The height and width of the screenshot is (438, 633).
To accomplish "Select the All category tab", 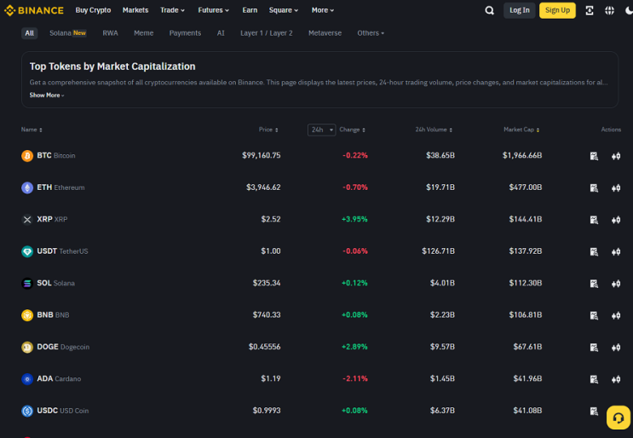I will tap(30, 33).
